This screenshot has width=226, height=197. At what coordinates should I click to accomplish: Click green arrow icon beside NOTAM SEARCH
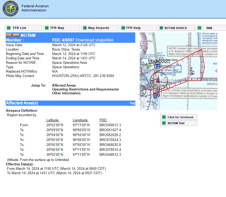(x=161, y=28)
